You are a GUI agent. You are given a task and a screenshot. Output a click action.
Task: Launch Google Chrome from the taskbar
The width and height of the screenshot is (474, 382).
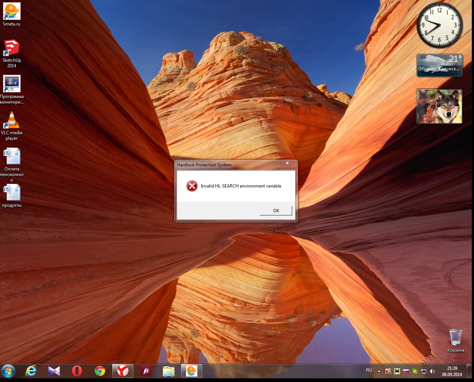pyautogui.click(x=100, y=371)
